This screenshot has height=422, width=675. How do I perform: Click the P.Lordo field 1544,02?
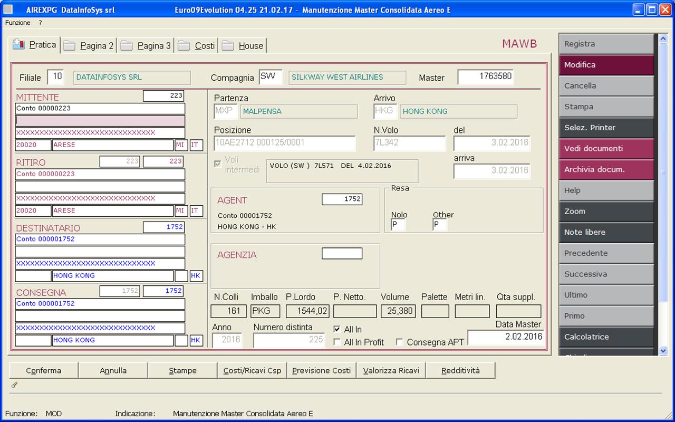(x=307, y=311)
